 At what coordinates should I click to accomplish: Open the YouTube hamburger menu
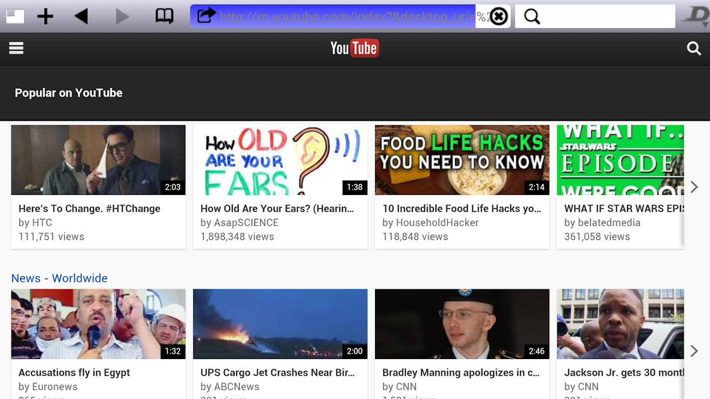pyautogui.click(x=16, y=48)
